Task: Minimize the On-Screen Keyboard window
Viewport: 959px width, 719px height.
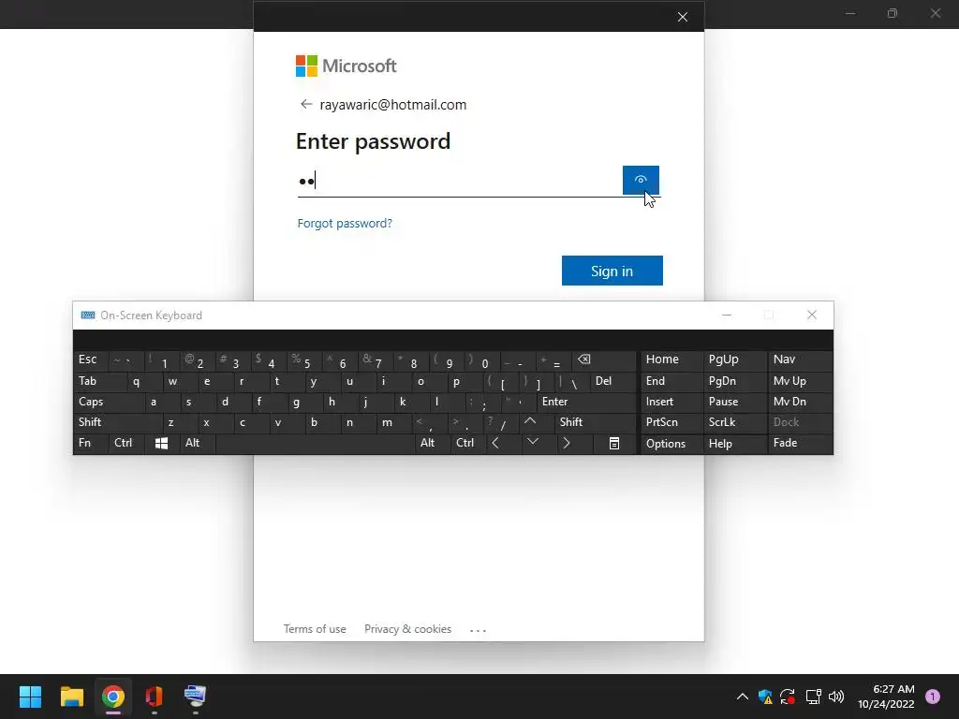Action: (x=727, y=315)
